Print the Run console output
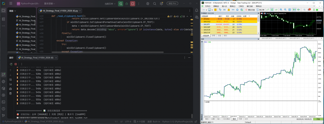This screenshot has height=124, width=324. 11,89
